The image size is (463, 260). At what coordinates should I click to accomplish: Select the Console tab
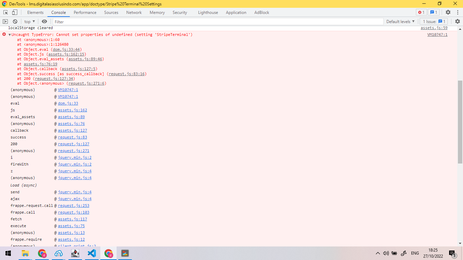coord(59,13)
